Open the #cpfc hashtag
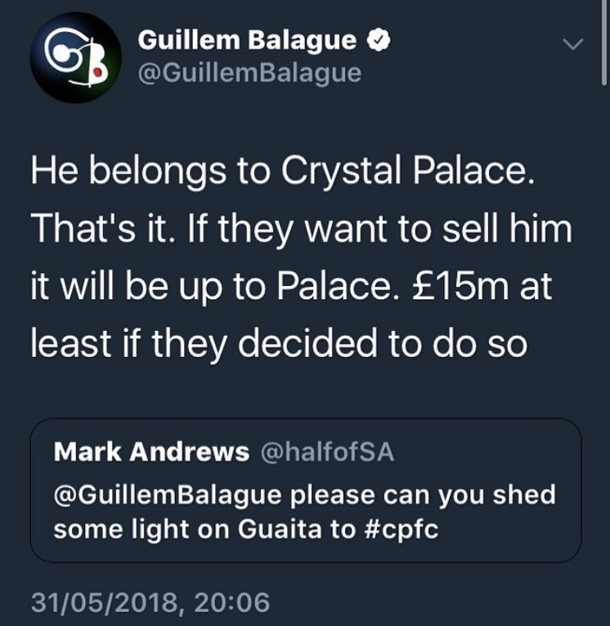 [x=398, y=529]
